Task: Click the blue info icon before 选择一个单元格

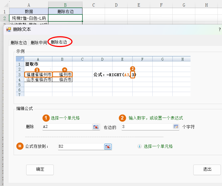Action: coord(140,146)
